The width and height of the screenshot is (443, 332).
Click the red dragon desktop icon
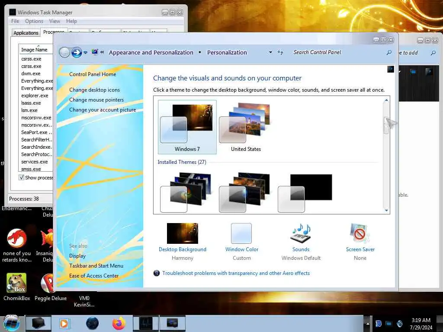click(x=17, y=238)
